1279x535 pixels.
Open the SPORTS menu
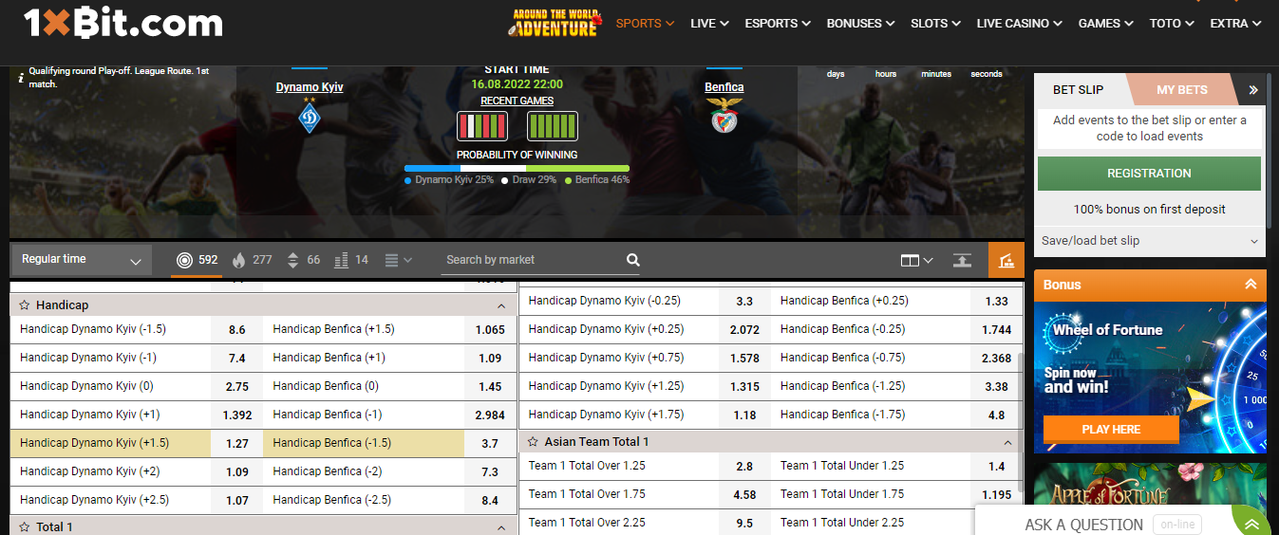point(645,24)
